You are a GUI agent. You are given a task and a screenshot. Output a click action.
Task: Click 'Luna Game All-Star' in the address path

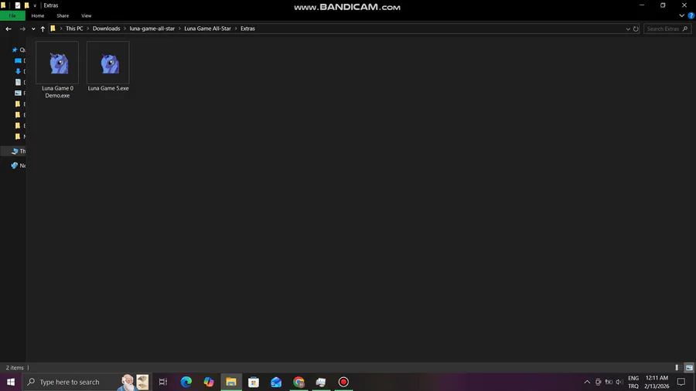coord(207,29)
